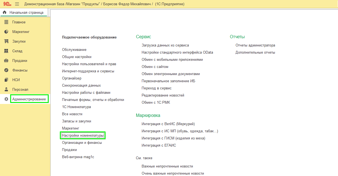This screenshot has height=176, width=338.
Task: Open the Главное section
Action: [x=19, y=22]
